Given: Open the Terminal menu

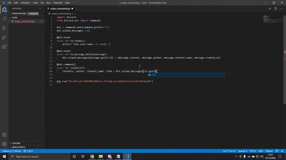Looking at the screenshot, I should click(x=58, y=3).
